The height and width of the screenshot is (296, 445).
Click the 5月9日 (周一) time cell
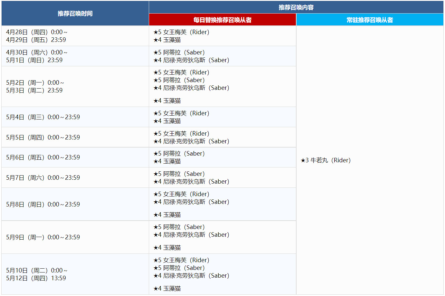[x=43, y=237]
